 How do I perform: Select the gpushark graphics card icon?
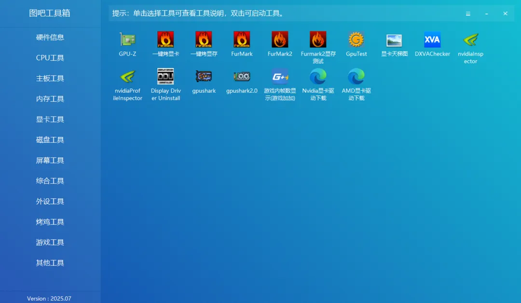coord(204,76)
